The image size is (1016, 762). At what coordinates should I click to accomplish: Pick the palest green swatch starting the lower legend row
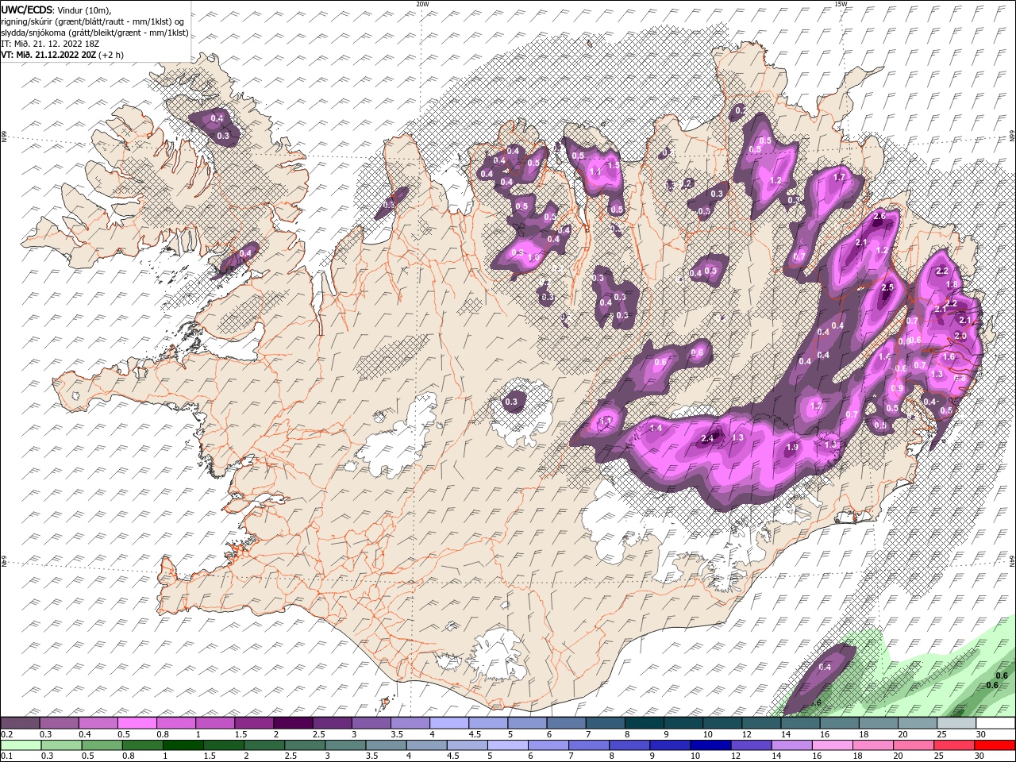click(21, 745)
